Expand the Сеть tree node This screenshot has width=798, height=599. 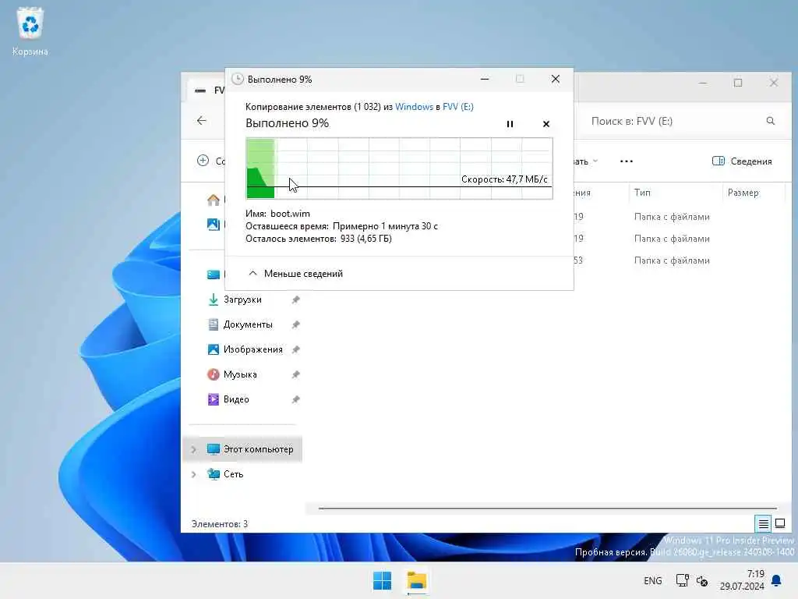pos(194,474)
